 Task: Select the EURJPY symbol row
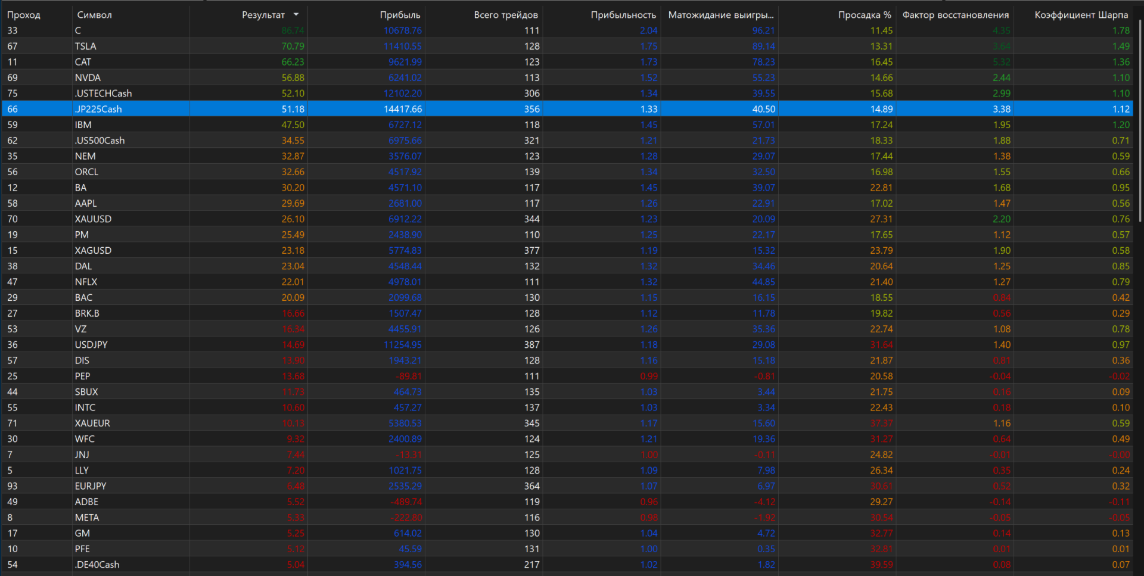coord(567,486)
